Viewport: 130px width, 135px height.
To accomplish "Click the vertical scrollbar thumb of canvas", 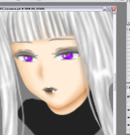I will [x=115, y=82].
